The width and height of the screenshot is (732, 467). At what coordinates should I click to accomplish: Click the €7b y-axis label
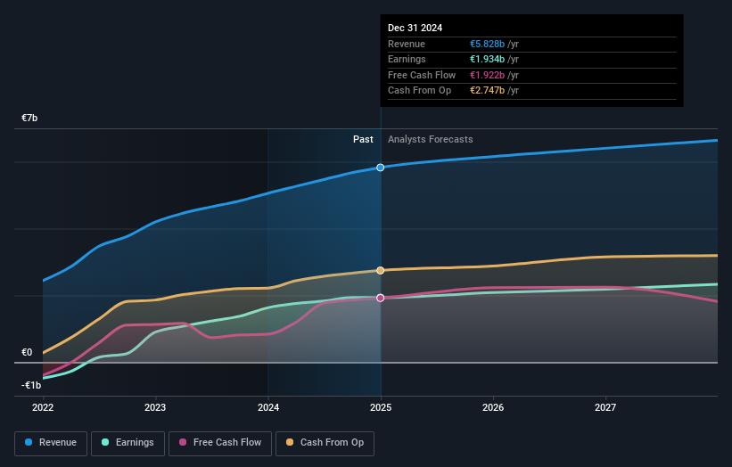click(x=29, y=118)
